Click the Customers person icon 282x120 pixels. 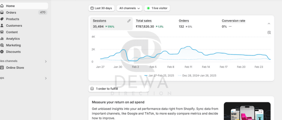click(x=2, y=26)
